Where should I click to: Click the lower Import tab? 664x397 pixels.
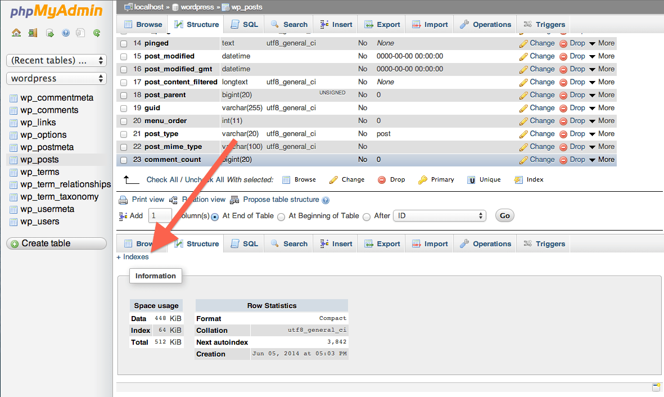430,244
